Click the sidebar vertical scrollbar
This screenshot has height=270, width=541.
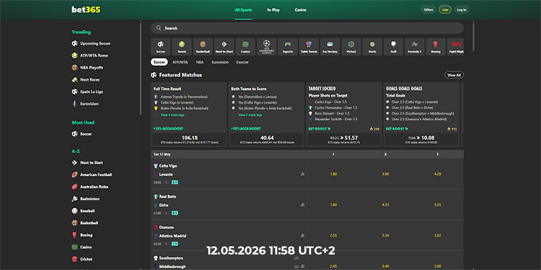click(141, 68)
